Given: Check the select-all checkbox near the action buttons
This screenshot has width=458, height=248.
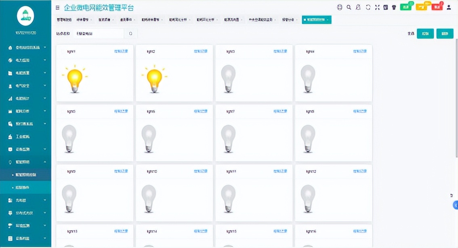Looking at the screenshot, I should click(x=412, y=33).
